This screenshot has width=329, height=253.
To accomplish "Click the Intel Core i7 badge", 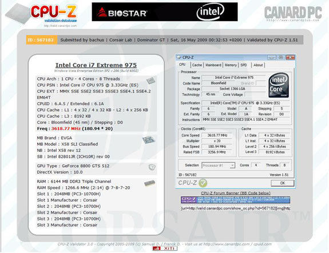I will click(279, 85).
